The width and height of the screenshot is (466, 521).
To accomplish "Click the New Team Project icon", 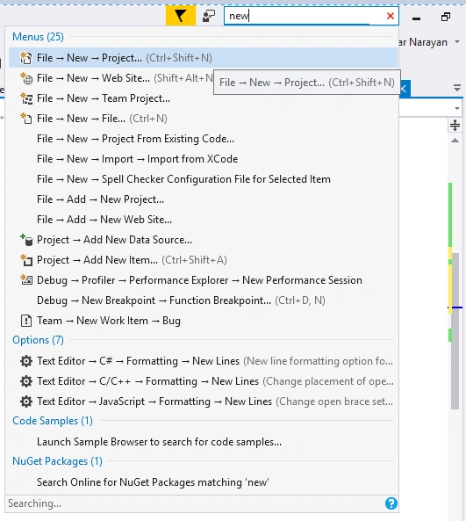I will pos(26,98).
